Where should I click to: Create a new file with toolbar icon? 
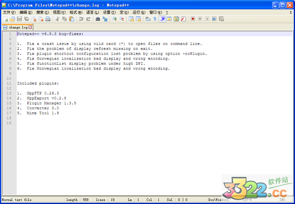pyautogui.click(x=5, y=19)
